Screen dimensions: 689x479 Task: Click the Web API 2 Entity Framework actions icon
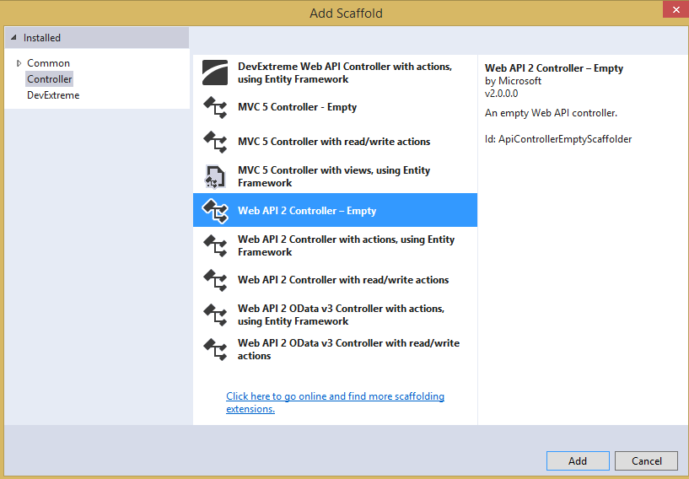point(215,245)
